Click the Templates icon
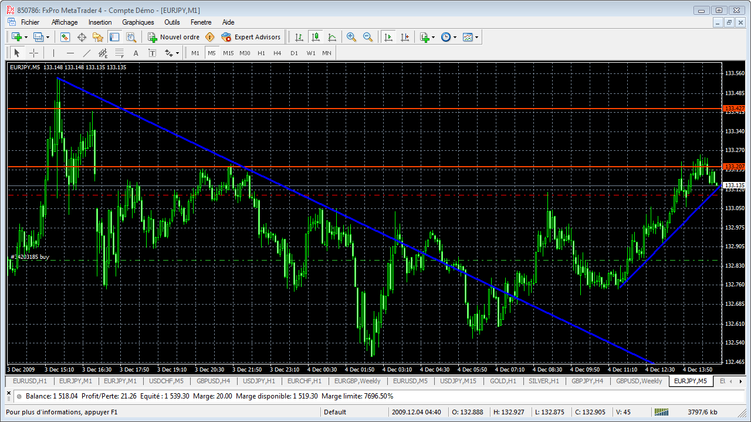Screen dimensions: 751x422 tap(468, 37)
